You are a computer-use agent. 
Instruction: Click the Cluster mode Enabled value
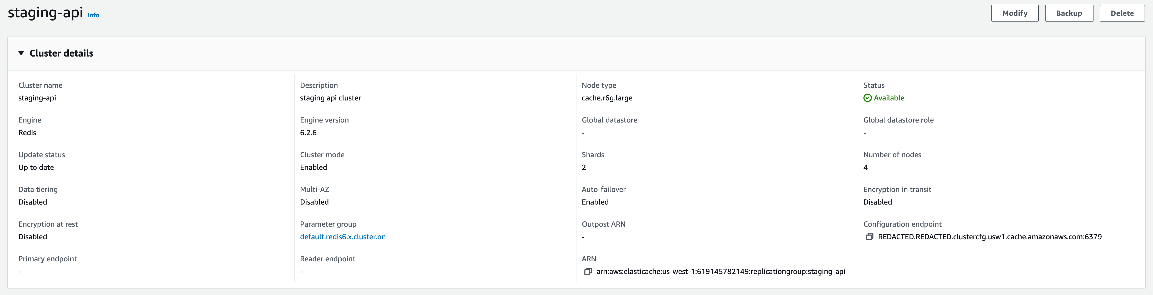[x=313, y=167]
